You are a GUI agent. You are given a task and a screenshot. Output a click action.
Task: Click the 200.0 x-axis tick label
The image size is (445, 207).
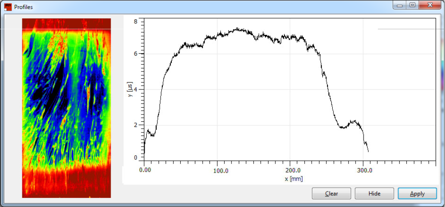pyautogui.click(x=290, y=170)
